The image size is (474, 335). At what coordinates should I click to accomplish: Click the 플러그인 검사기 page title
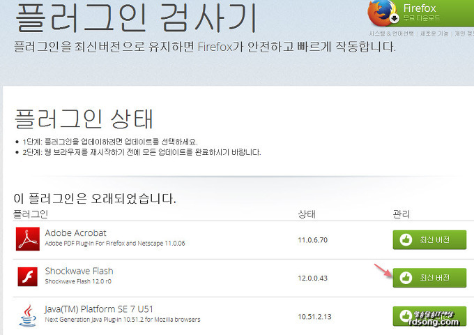pyautogui.click(x=136, y=17)
